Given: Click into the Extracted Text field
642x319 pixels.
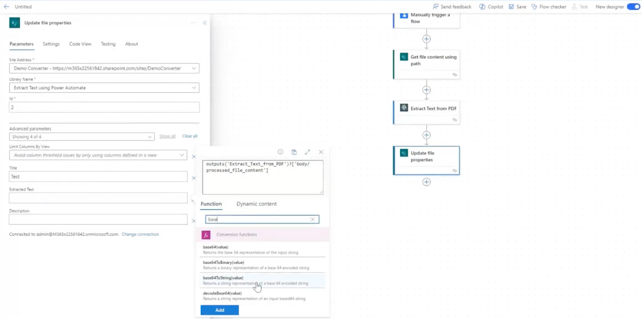Looking at the screenshot, I should pyautogui.click(x=98, y=198).
